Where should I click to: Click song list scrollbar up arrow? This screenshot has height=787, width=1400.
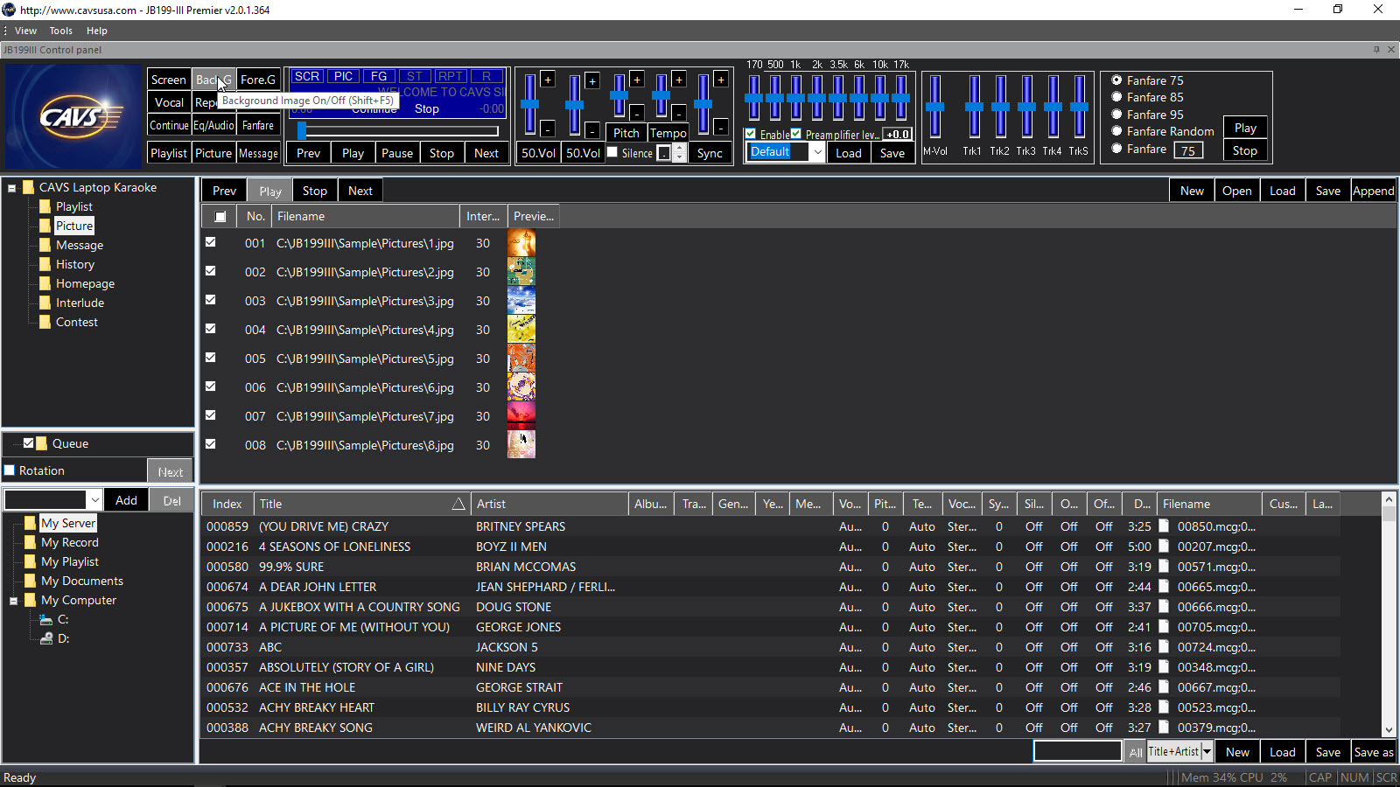tap(1389, 499)
